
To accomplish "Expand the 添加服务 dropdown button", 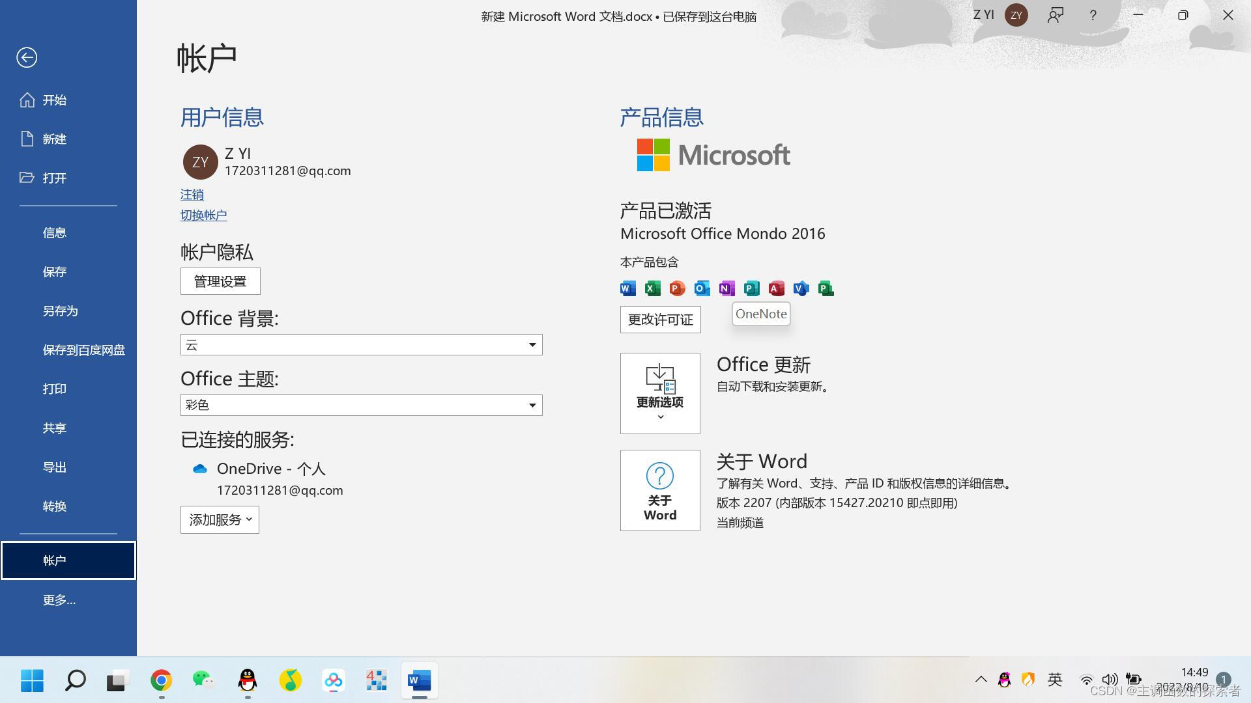I will (220, 519).
